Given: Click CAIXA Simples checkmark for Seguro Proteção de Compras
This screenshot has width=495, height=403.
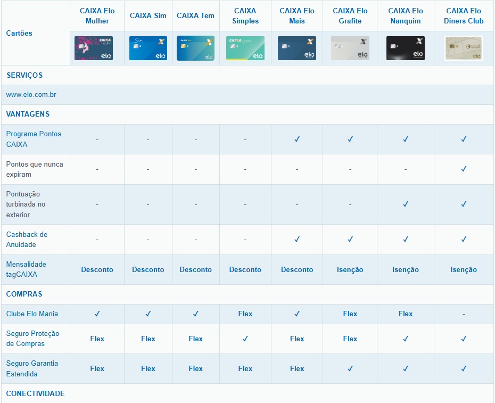Looking at the screenshot, I should tap(245, 339).
